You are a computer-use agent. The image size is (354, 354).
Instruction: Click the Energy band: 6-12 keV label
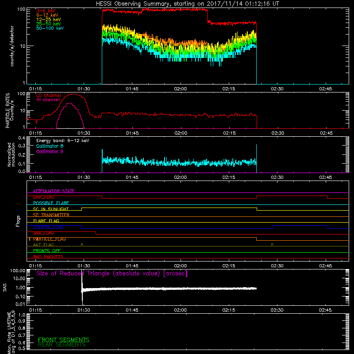(62, 141)
